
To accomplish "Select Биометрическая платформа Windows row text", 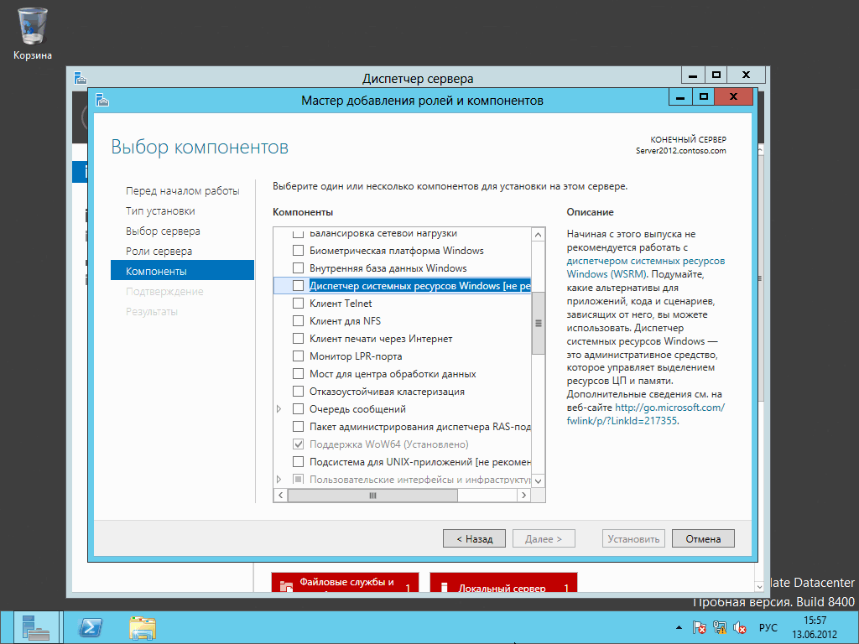I will [397, 251].
